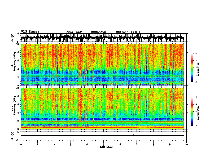The image size is (210, 162).
Task: Click the "-7" label on ch.1 colorbar
Action: (196, 82)
